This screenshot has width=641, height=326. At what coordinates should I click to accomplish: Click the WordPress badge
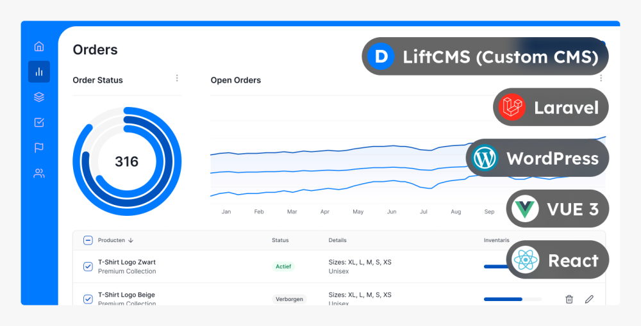pyautogui.click(x=537, y=158)
